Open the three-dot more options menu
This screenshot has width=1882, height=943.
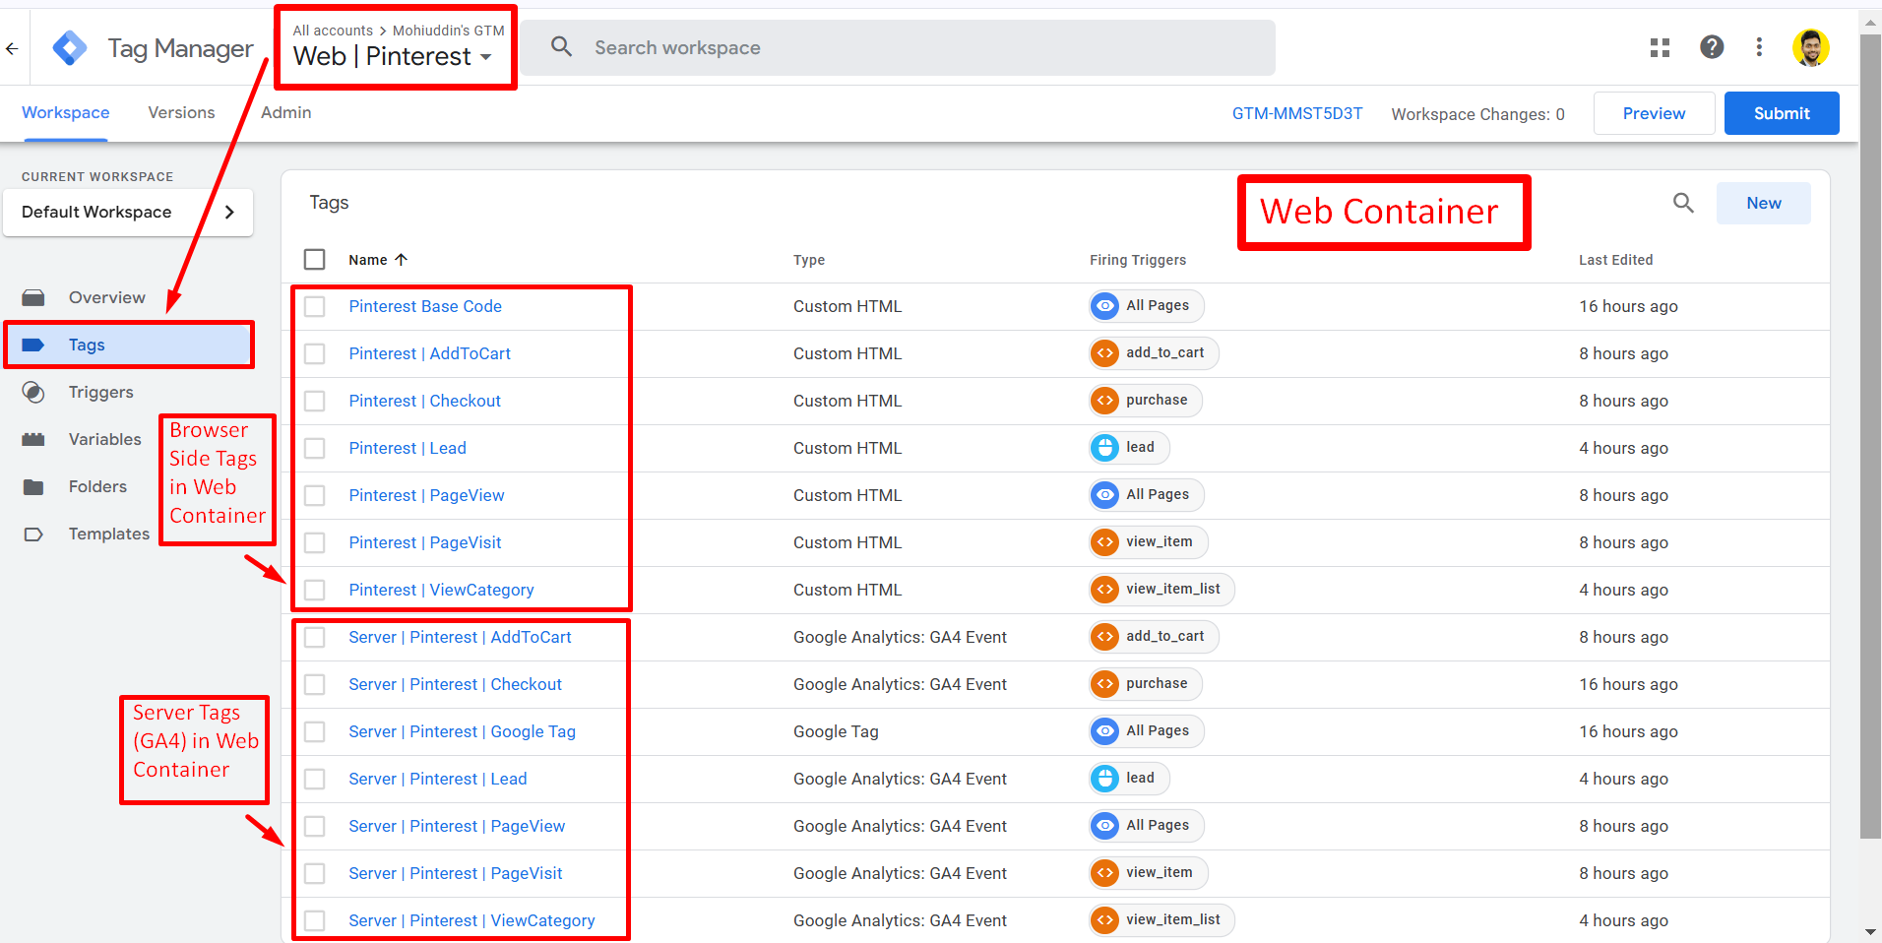point(1759,47)
